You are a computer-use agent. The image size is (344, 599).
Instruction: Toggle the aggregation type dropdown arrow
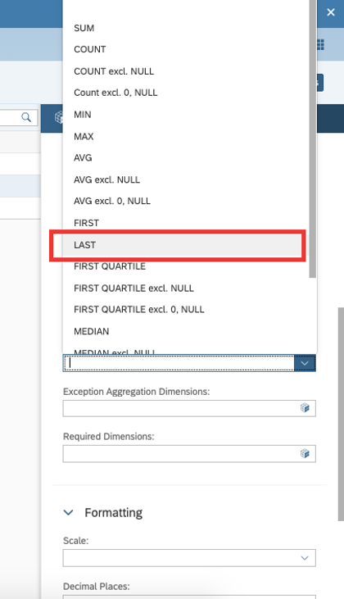[x=305, y=363]
